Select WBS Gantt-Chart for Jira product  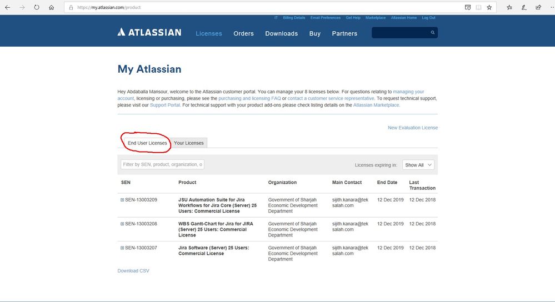[x=216, y=229]
